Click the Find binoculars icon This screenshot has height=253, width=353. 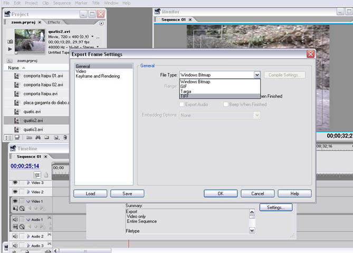click(x=38, y=137)
